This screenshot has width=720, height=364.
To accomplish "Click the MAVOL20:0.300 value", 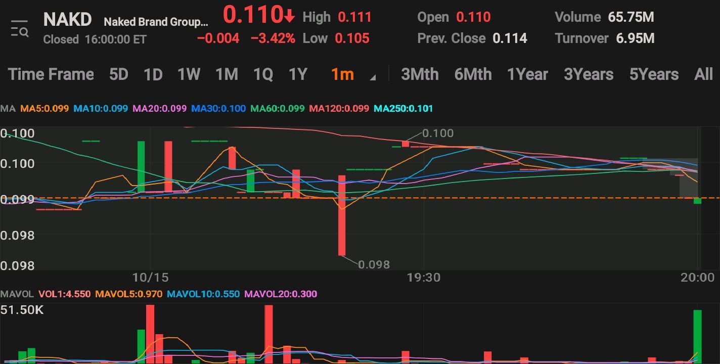I will coord(281,294).
